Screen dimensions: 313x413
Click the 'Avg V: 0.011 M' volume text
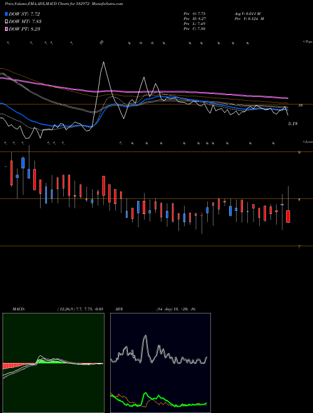coord(247,13)
